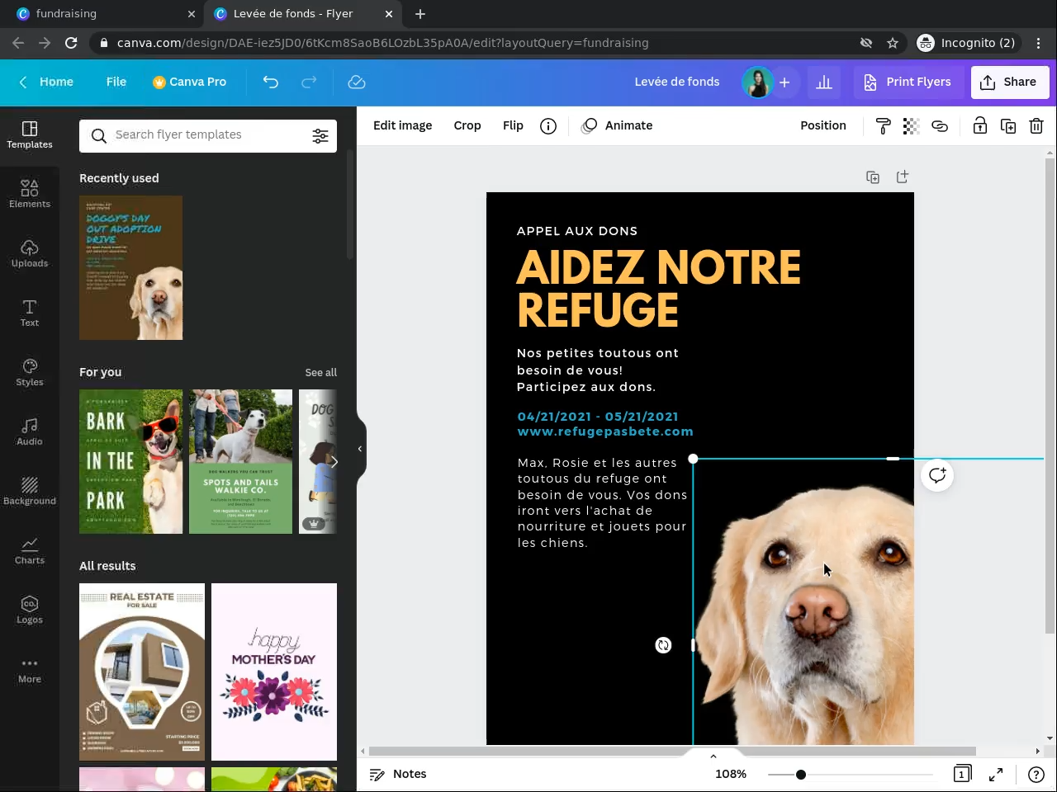The height and width of the screenshot is (792, 1057).
Task: Click the user profile avatar
Action: click(x=757, y=82)
